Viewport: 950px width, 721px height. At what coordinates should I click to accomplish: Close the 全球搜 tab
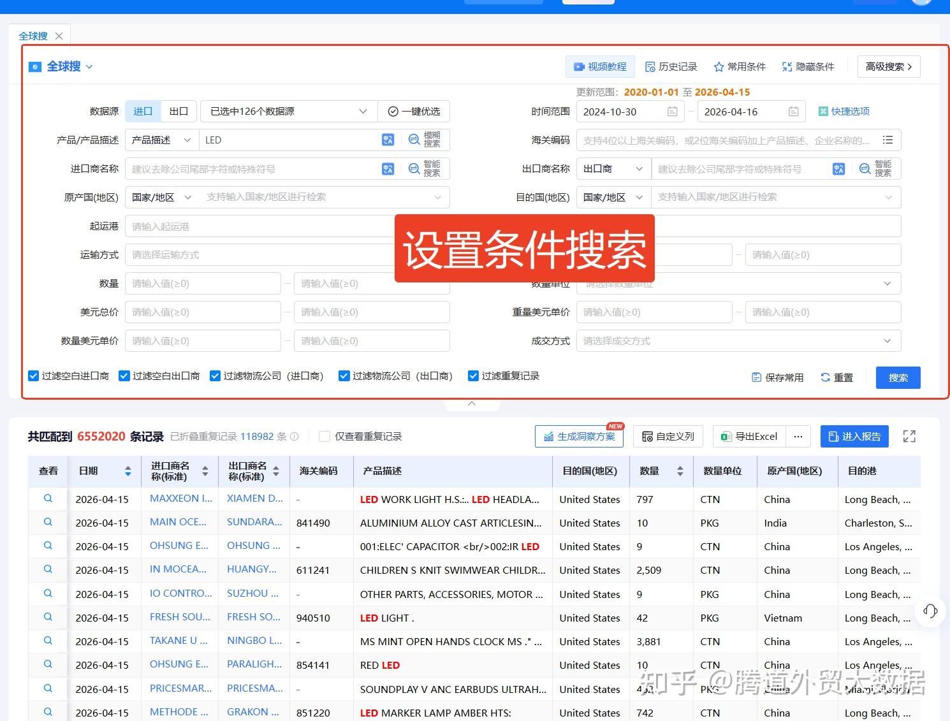pyautogui.click(x=59, y=36)
